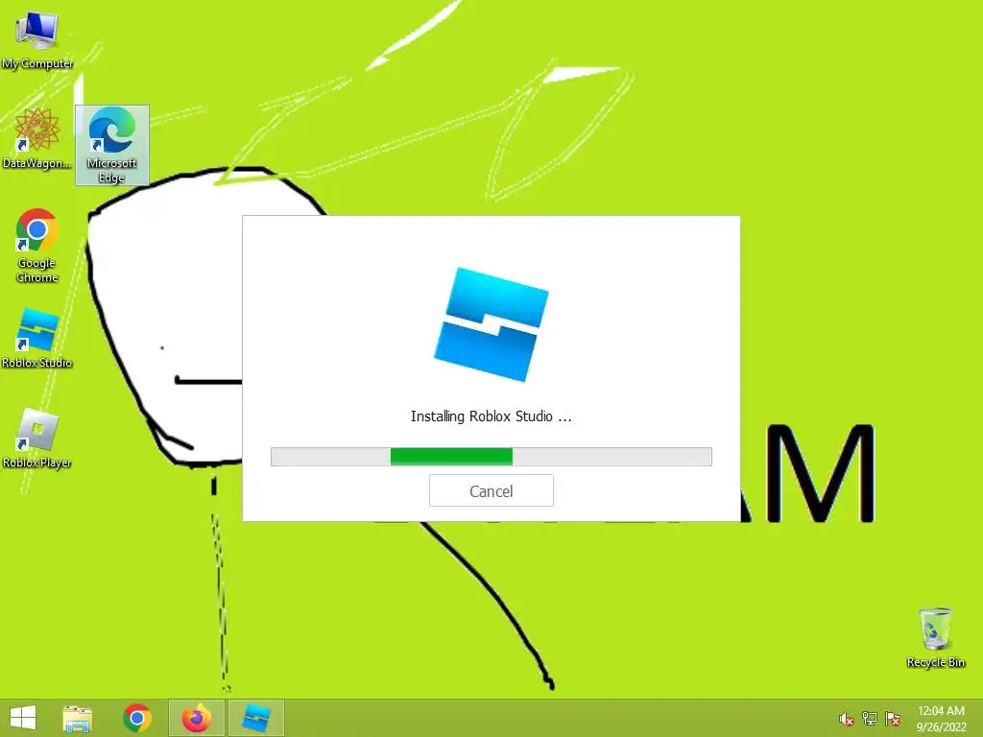Image resolution: width=983 pixels, height=737 pixels.
Task: Select the My Computer desktop icon
Action: 37,38
